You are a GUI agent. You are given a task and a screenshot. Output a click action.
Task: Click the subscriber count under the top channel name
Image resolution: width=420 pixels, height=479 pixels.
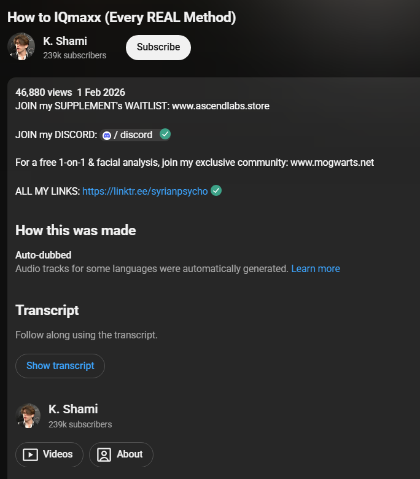74,55
